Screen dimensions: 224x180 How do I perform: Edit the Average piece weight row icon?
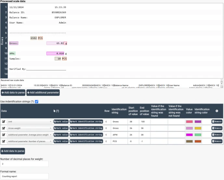click(x=4, y=135)
